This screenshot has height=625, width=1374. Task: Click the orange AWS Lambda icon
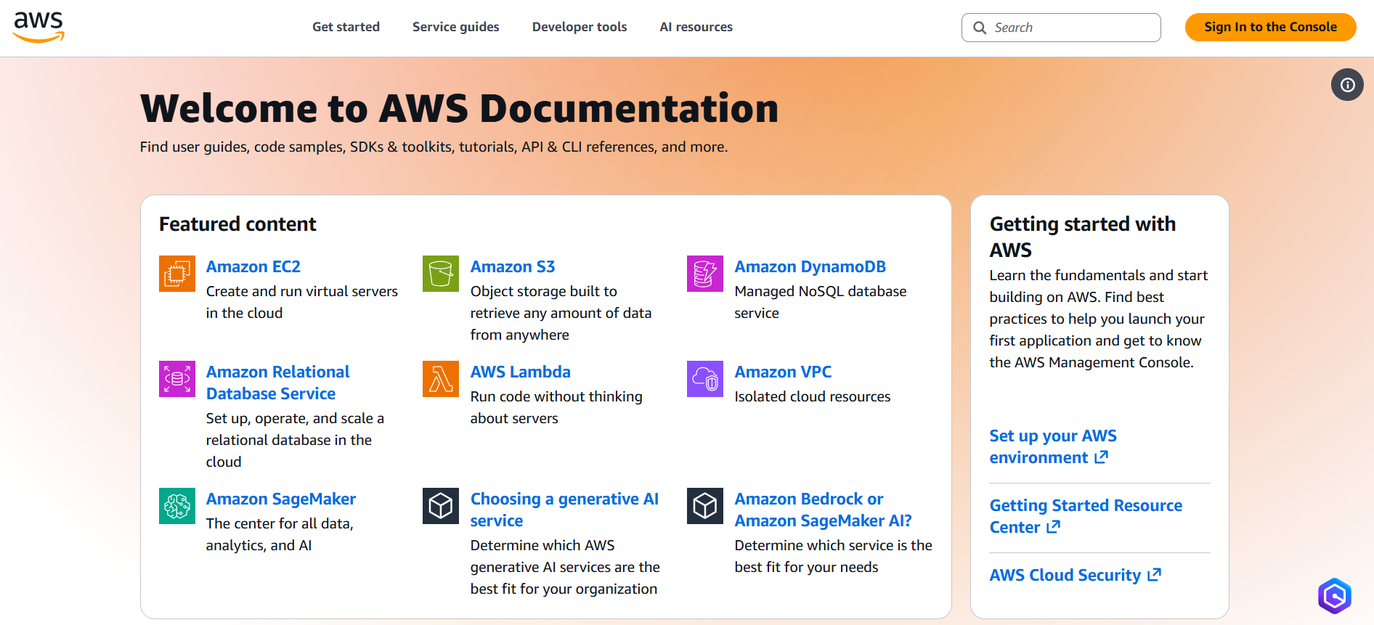tap(441, 379)
